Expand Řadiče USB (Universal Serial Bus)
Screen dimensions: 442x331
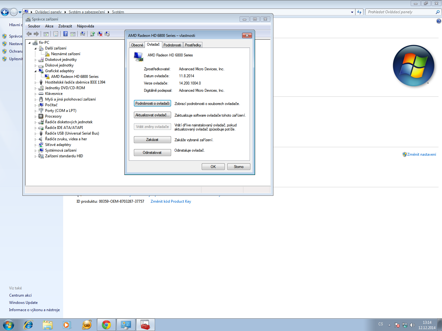coord(36,134)
